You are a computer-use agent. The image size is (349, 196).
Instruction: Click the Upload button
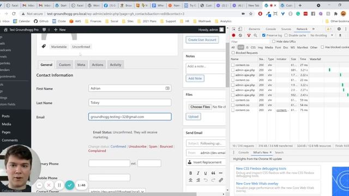point(193,117)
